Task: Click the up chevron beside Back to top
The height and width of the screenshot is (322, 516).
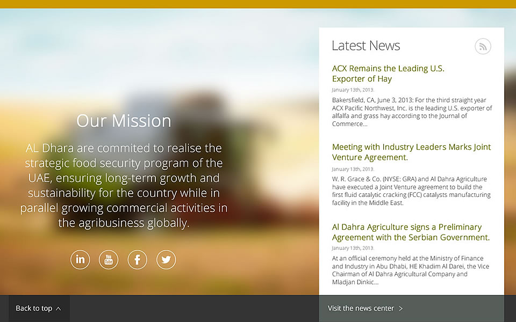Action: coord(58,309)
